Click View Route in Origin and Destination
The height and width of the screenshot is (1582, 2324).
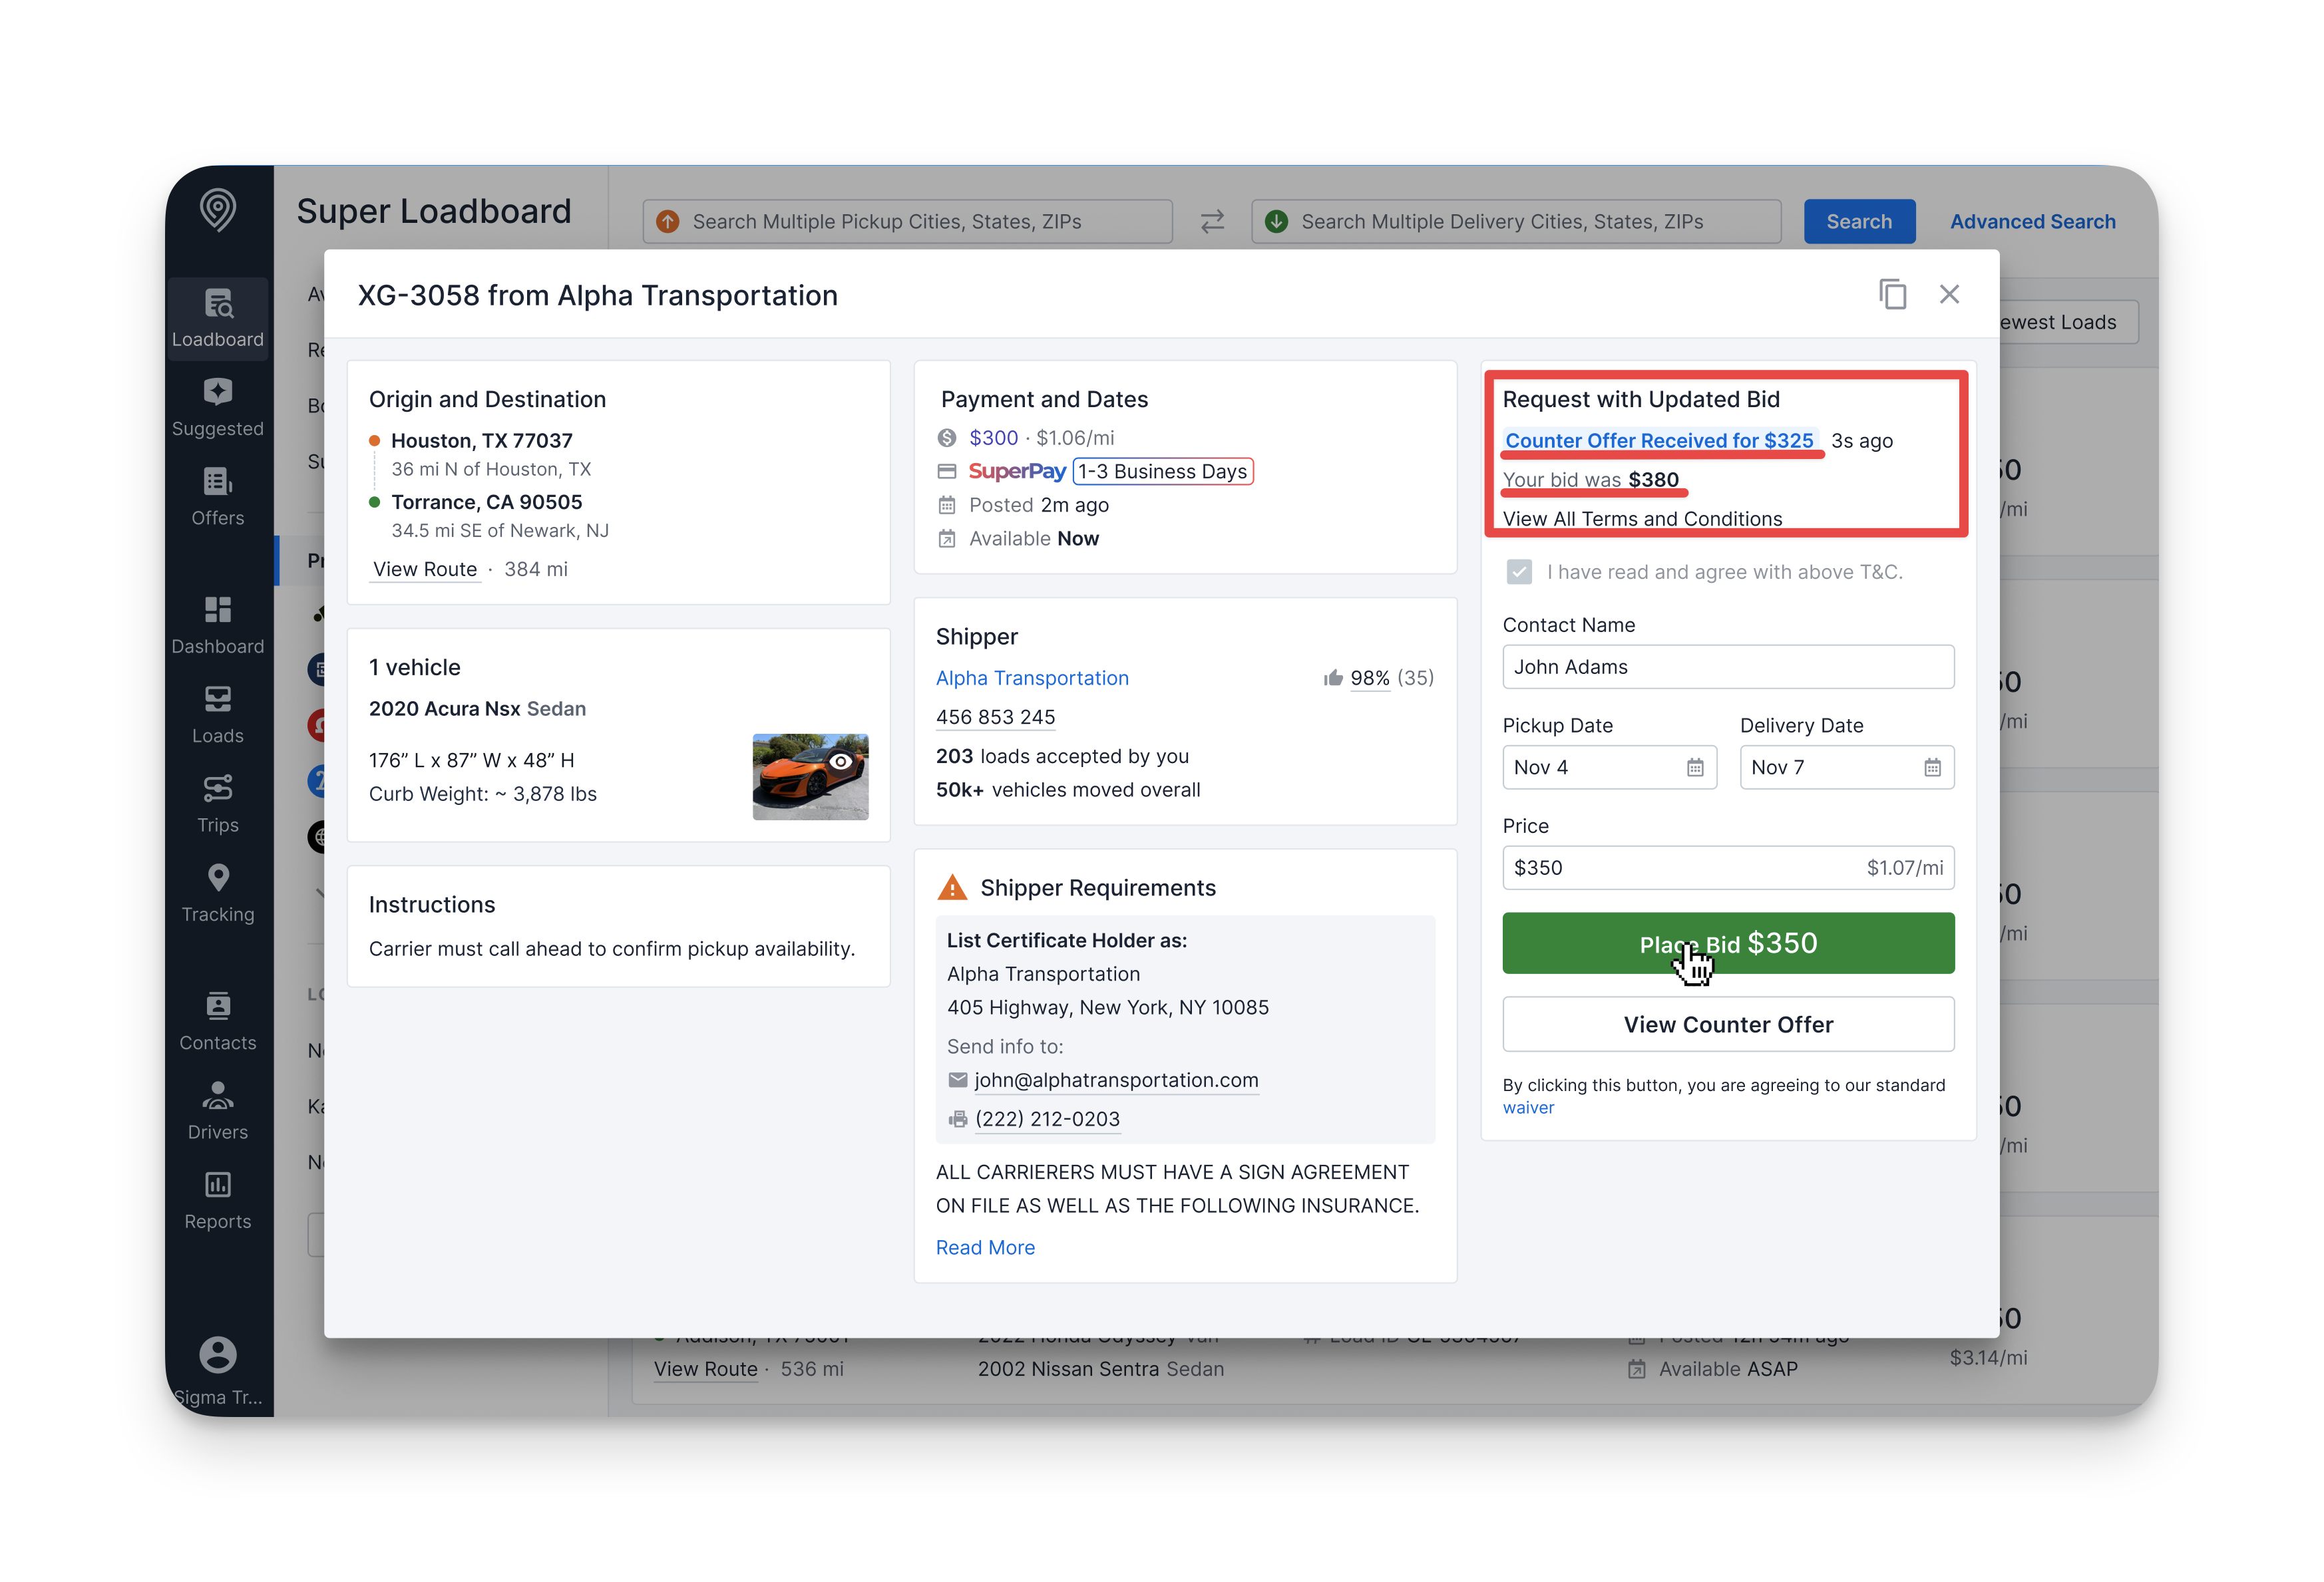425,569
